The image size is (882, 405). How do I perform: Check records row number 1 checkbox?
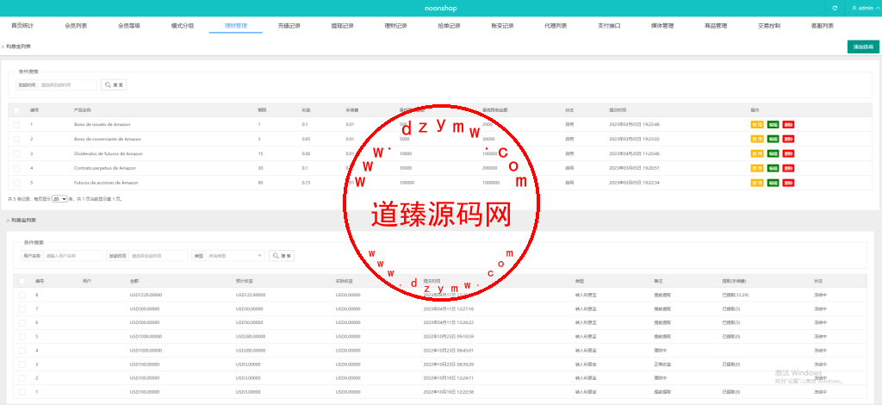coord(22,392)
